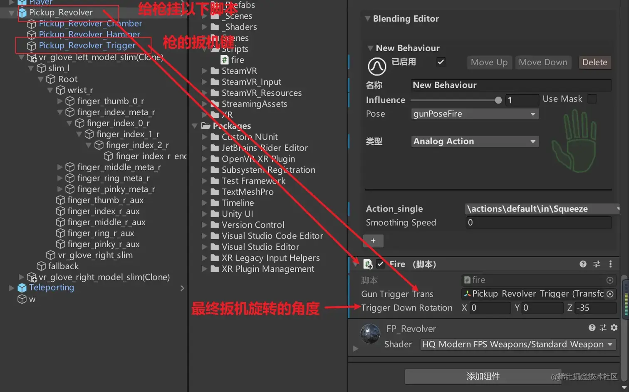
Task: Select Pickup_Revolver prefab cube icon
Action: [22, 13]
